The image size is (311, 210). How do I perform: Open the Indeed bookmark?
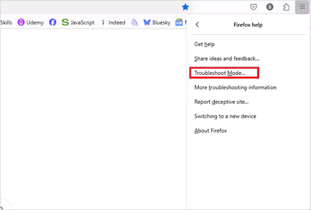(113, 22)
